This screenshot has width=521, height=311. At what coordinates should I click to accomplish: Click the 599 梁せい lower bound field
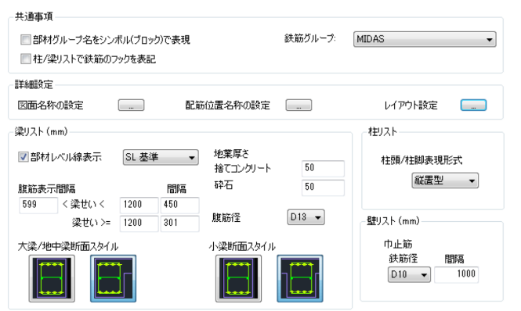coord(38,205)
